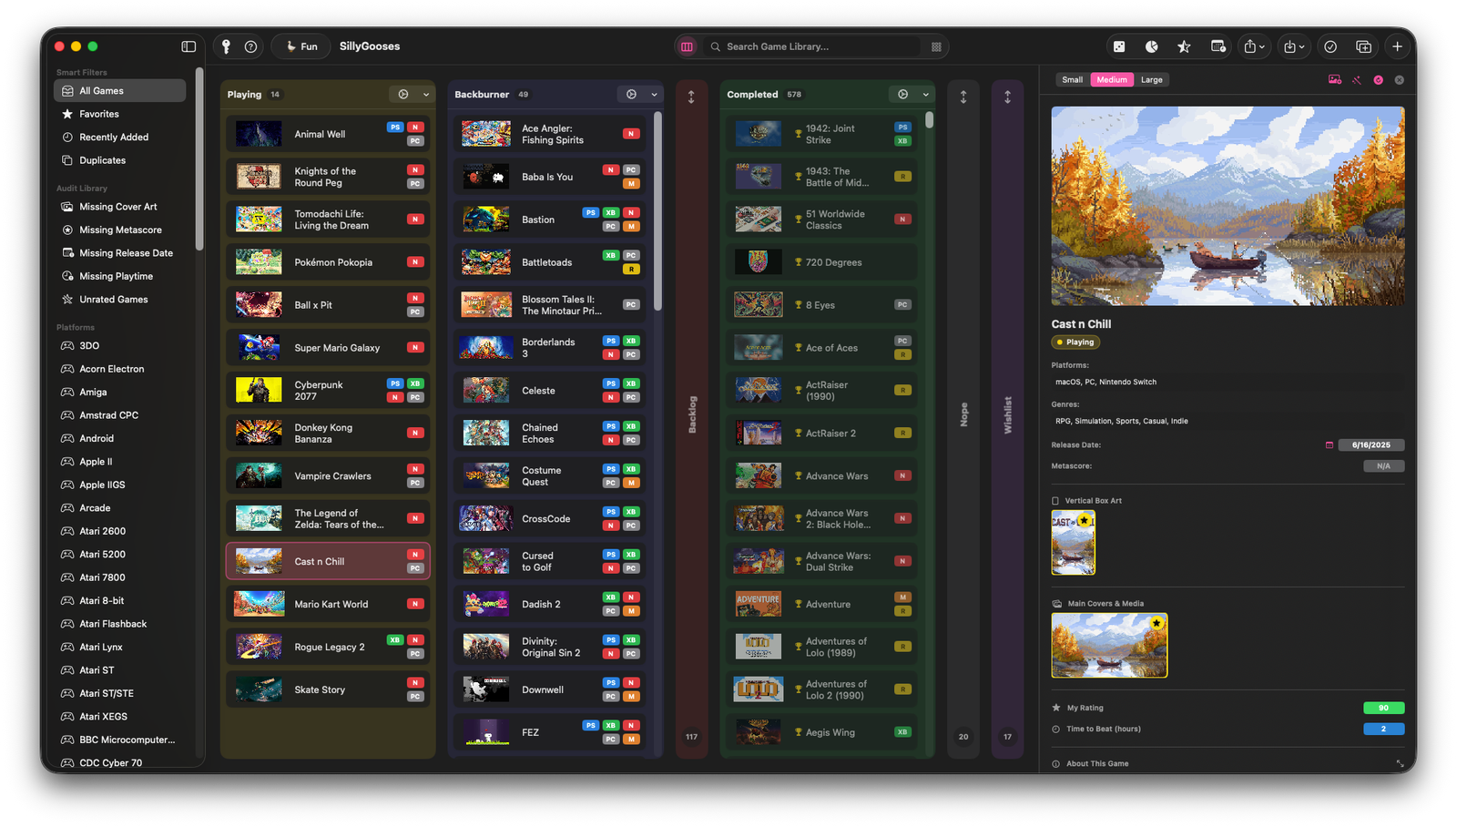
Task: Close the game detail panel
Action: pyautogui.click(x=1400, y=80)
